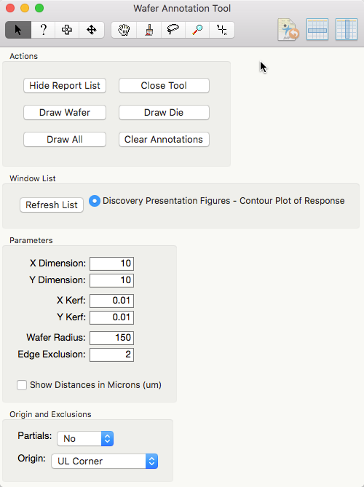Image resolution: width=364 pixels, height=487 pixels.
Task: Activate the magnifier zoom tool
Action: click(197, 30)
